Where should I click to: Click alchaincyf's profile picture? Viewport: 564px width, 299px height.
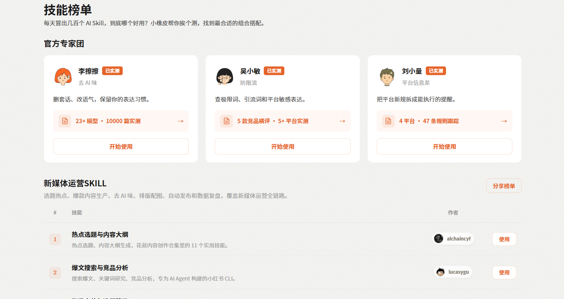point(439,239)
